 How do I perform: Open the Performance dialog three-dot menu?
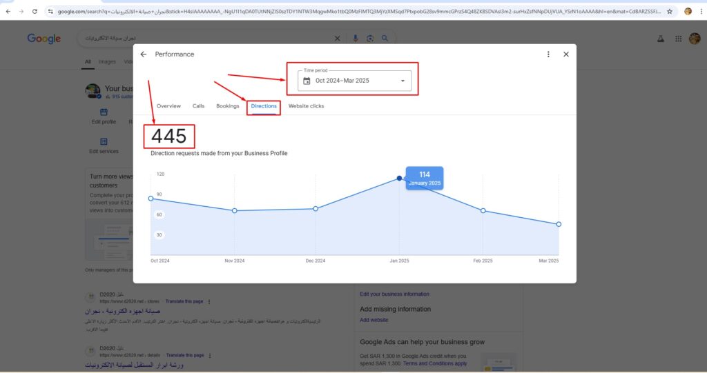pos(548,54)
